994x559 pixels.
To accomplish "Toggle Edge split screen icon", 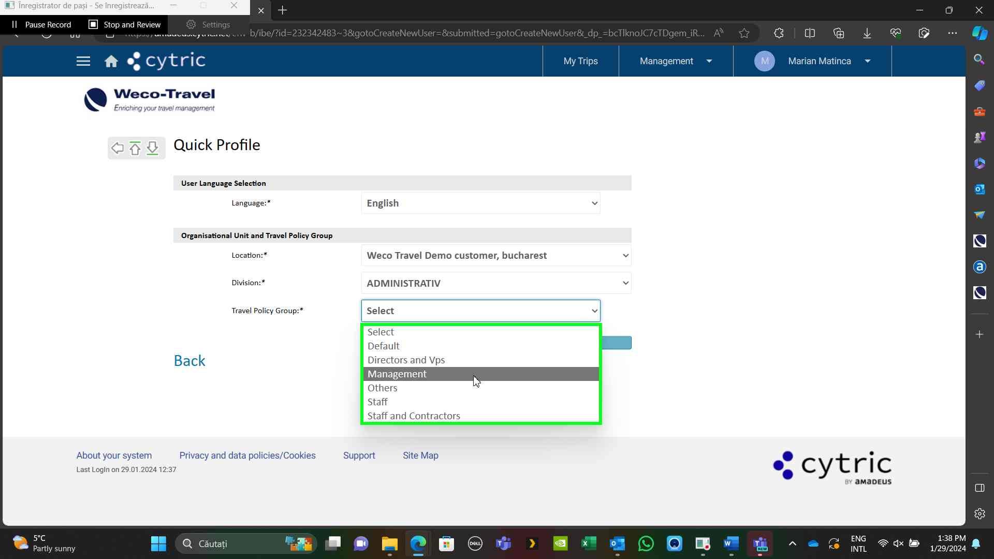I will pos(810,33).
